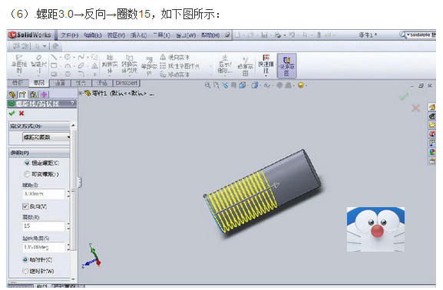Click the Save icon in the top toolbar

tap(264, 35)
